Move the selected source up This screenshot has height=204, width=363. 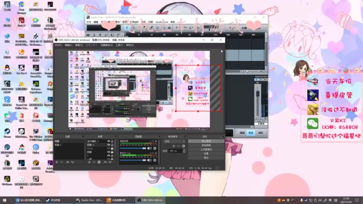pos(105,162)
